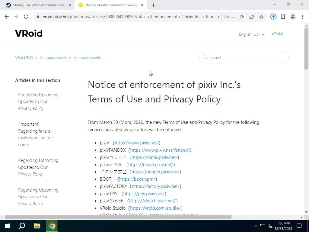Toggle the browser side panel icon
Viewport: 309px width, 232px height.
[283, 17]
